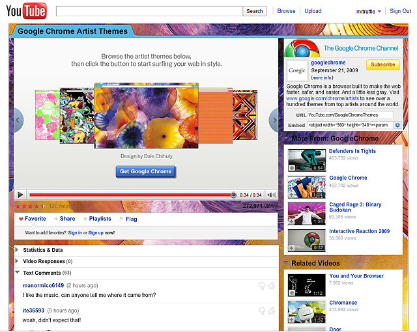Open manormice6149 user profile

[x=43, y=286]
